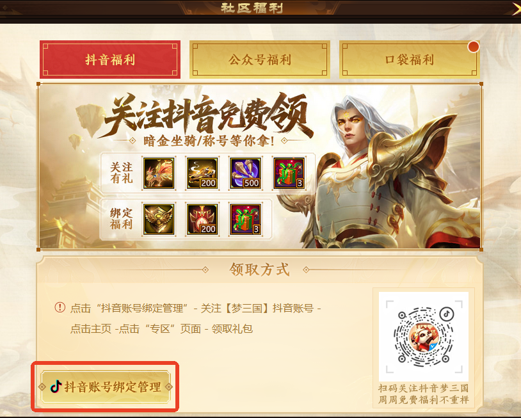Click the red notification dot on 口袋福利
The width and height of the screenshot is (521, 418).
click(x=473, y=47)
